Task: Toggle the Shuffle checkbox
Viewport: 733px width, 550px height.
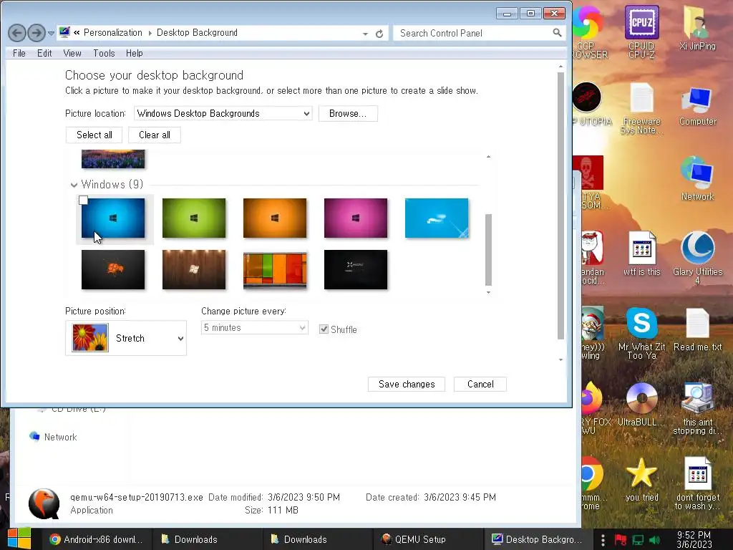Action: (324, 329)
